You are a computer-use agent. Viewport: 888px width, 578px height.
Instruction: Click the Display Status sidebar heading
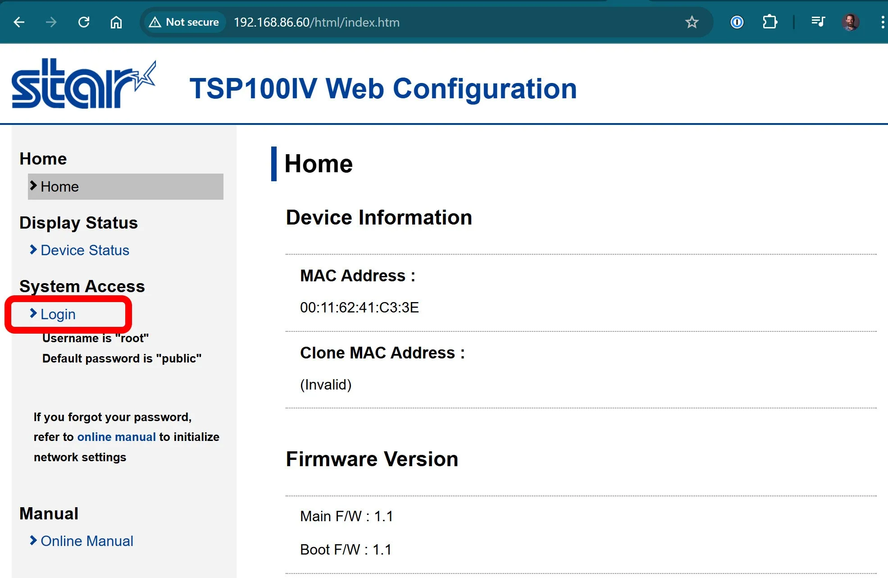(x=79, y=223)
